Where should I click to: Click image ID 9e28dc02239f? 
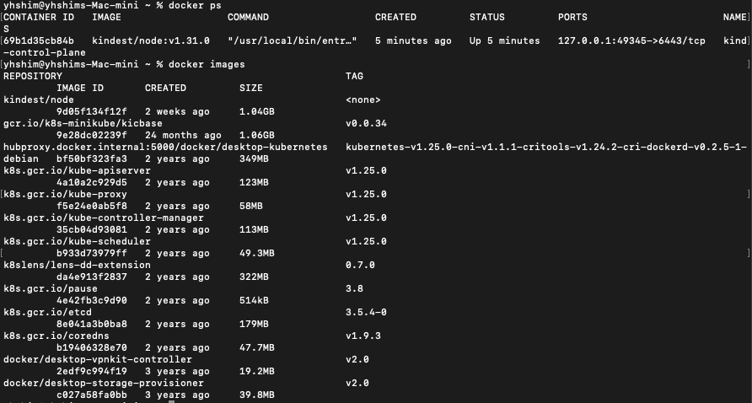(92, 135)
